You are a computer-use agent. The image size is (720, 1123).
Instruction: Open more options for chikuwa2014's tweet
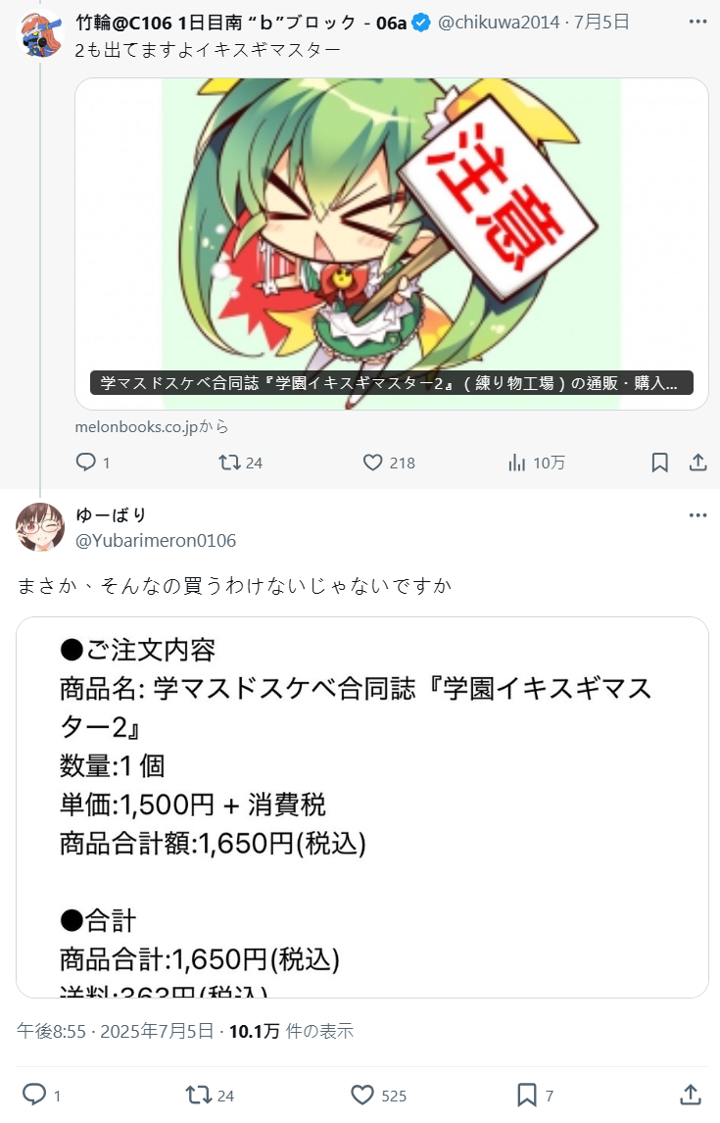[x=697, y=23]
